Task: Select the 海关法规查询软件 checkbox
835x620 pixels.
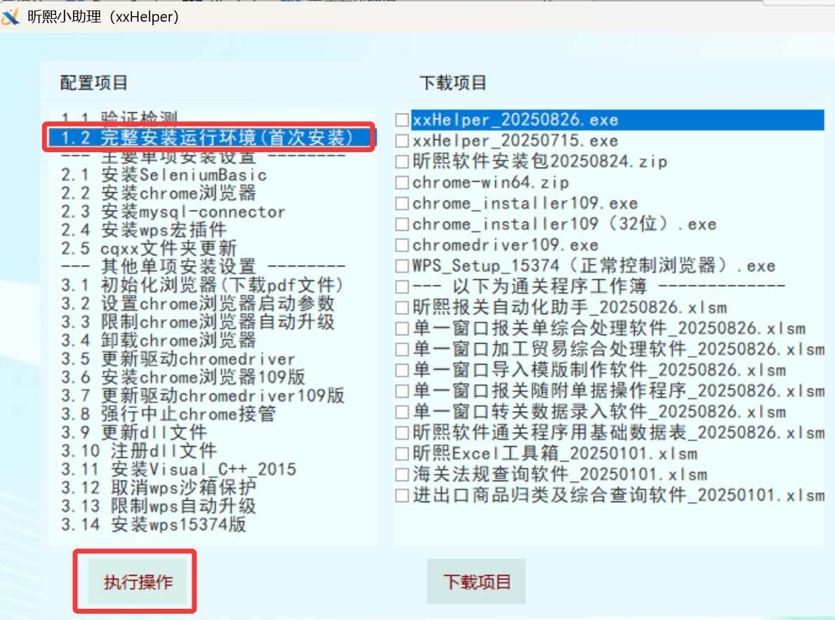Action: tap(402, 475)
